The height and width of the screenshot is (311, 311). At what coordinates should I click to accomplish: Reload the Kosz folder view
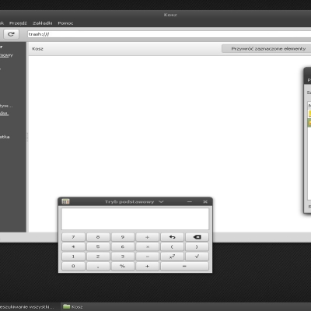coord(11,34)
